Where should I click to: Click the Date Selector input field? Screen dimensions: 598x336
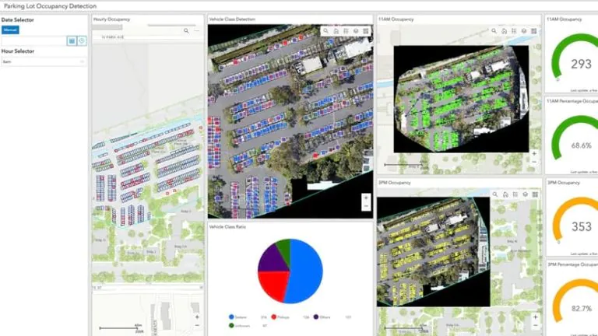33,40
